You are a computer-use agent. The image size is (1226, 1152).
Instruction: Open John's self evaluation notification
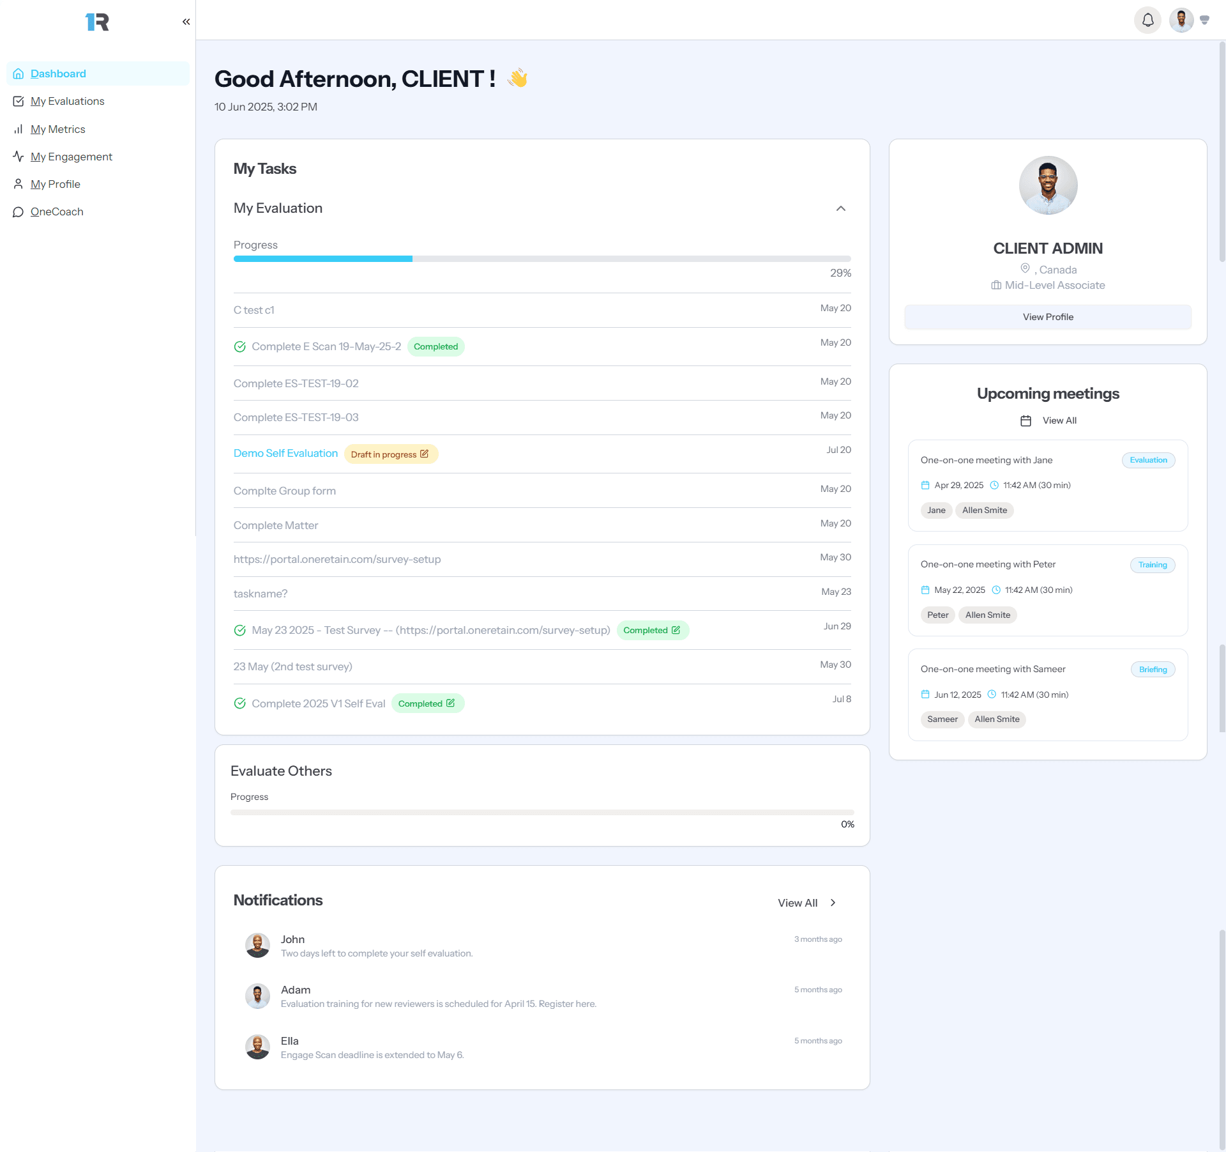tap(543, 946)
